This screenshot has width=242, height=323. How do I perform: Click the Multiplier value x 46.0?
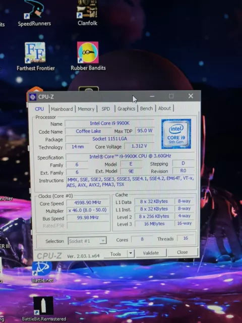(x=88, y=210)
